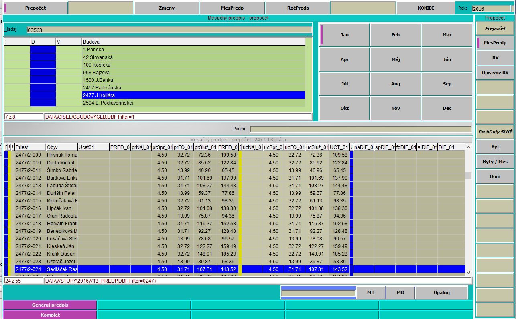Click the Obyv column header

tap(61, 147)
